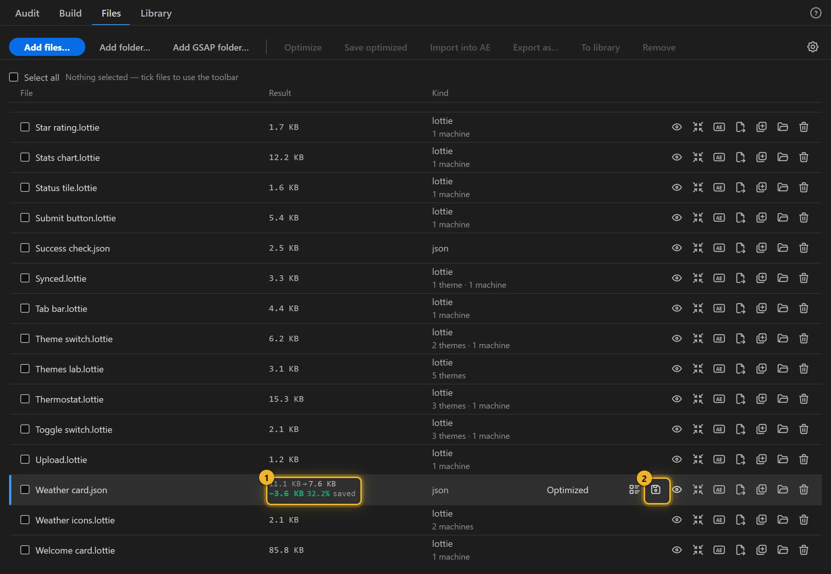831x574 pixels.
Task: Preview Welcome card.lottie with eye icon
Action: pos(677,550)
